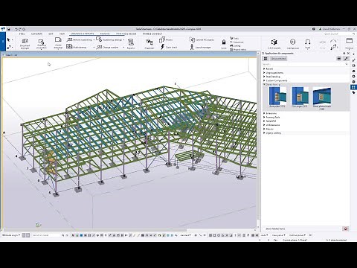The height and width of the screenshot is (268, 357).
Task: Open Numbering settings
Action: coord(109,39)
